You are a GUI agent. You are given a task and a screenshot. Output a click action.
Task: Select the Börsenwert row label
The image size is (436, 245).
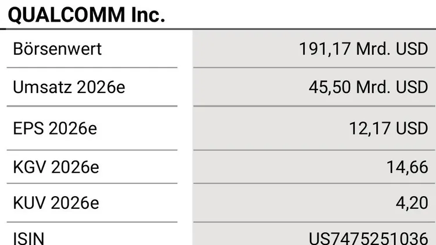click(x=57, y=49)
